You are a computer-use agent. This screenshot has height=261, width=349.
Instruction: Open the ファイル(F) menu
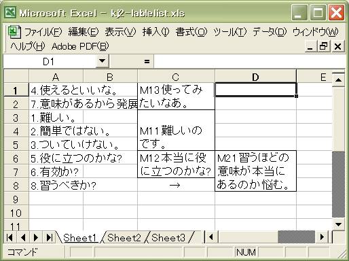pyautogui.click(x=43, y=32)
